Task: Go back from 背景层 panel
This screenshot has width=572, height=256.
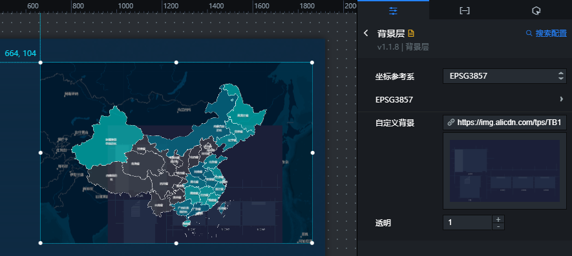Action: (x=366, y=33)
